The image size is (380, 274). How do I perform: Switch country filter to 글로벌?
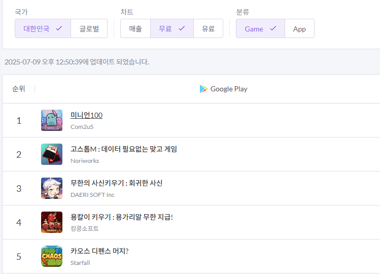point(89,28)
